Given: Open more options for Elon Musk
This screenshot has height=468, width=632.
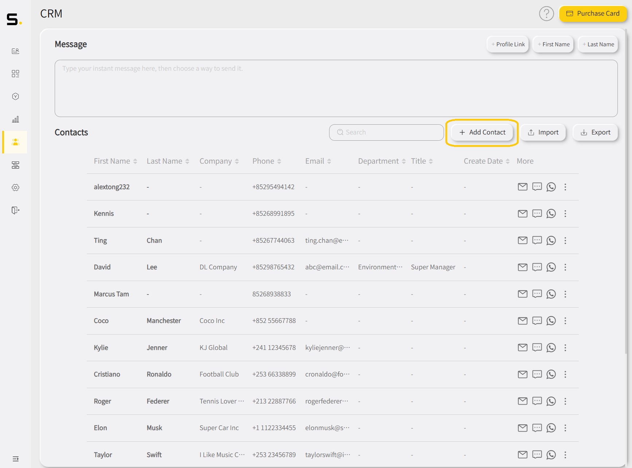Looking at the screenshot, I should click(565, 428).
